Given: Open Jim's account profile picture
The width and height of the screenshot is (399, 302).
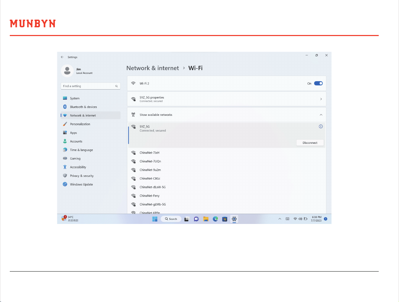Looking at the screenshot, I should point(67,71).
